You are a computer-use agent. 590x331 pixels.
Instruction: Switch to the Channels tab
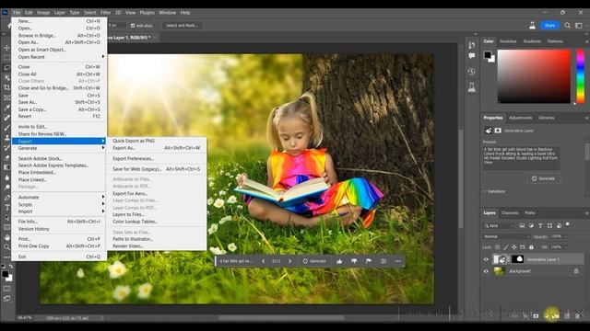click(x=510, y=212)
